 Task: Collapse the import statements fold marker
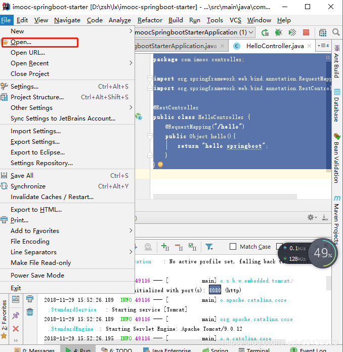coord(150,79)
